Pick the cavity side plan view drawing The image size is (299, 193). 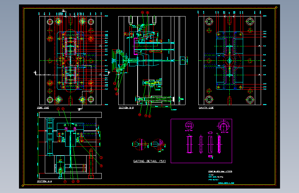[230, 60]
